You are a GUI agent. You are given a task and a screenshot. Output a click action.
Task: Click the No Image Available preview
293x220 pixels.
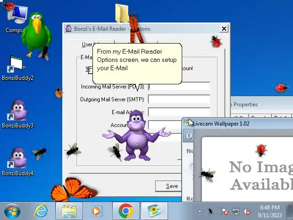247,169
